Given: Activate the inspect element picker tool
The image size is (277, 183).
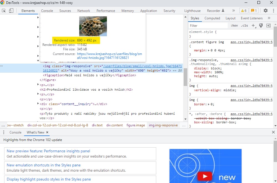Looking at the screenshot, I should [x=4, y=11].
